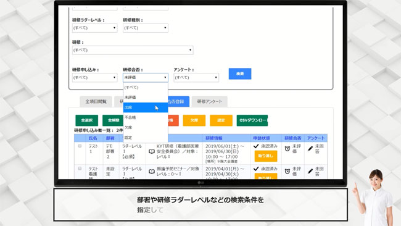Select the active 合否登録 tab

point(178,102)
